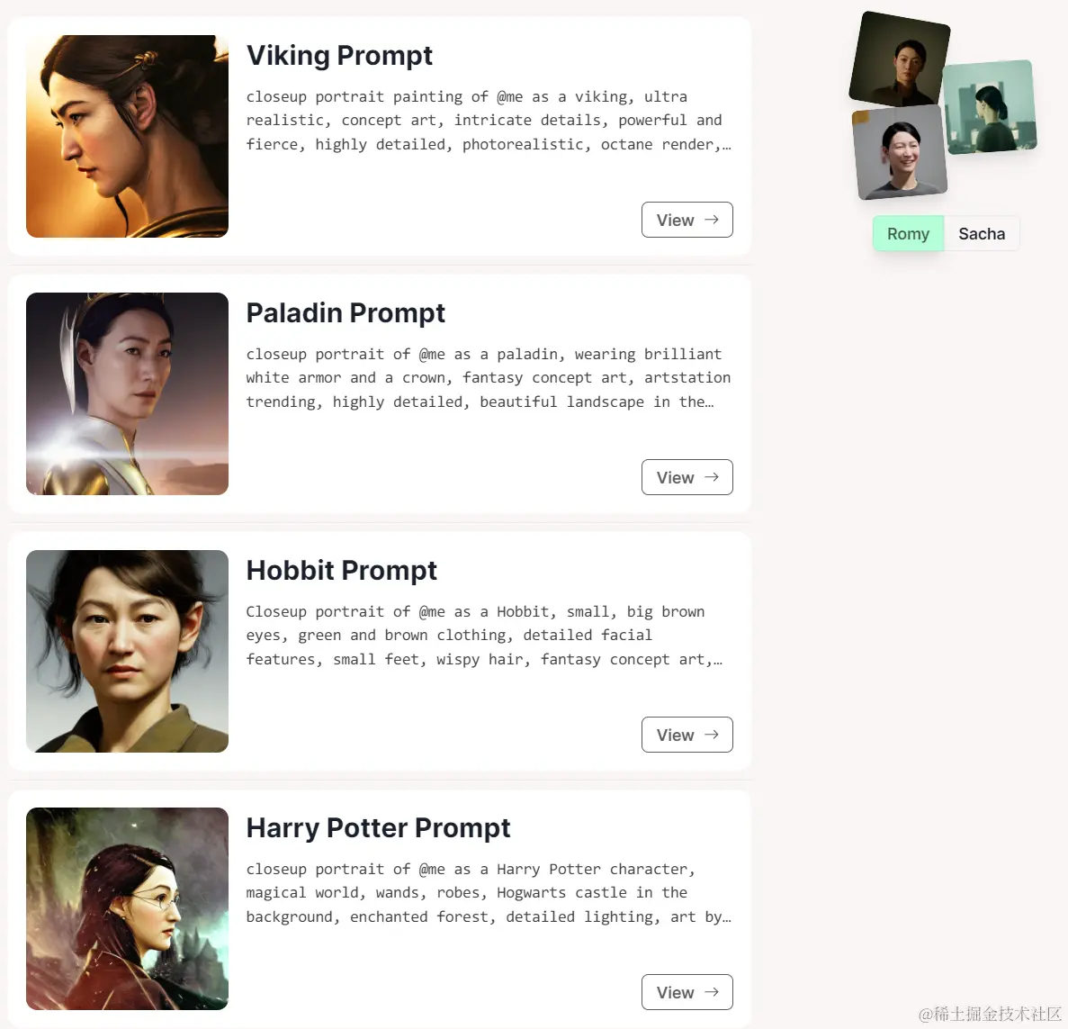The width and height of the screenshot is (1068, 1029).
Task: Open the Paladin Prompt thumbnail image
Action: pyautogui.click(x=128, y=394)
